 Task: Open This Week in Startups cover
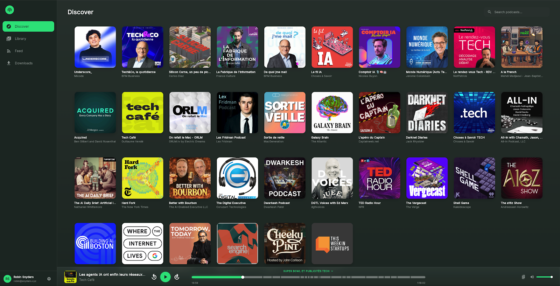pos(332,244)
